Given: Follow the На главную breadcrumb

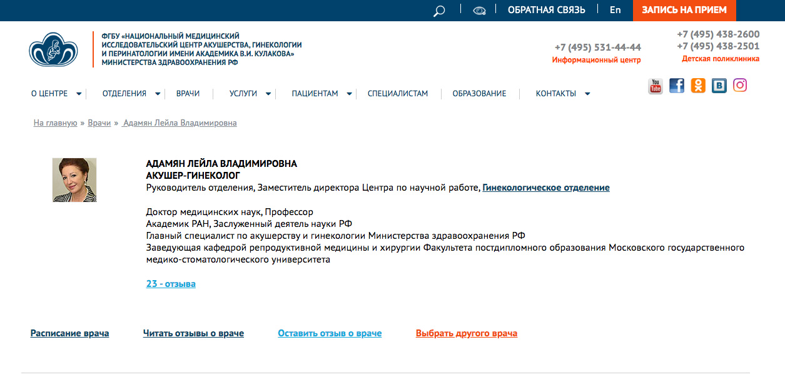Looking at the screenshot, I should coord(56,123).
